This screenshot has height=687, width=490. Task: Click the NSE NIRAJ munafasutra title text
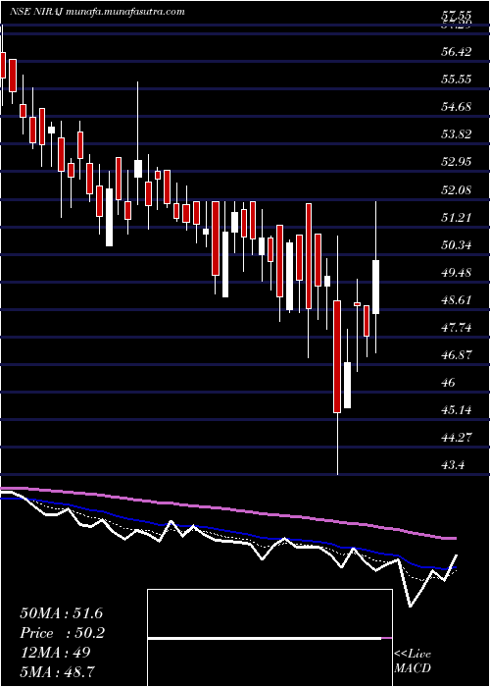point(97,12)
